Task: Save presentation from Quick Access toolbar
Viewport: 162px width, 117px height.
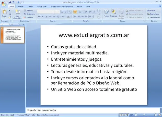Action: (x=10, y=2)
